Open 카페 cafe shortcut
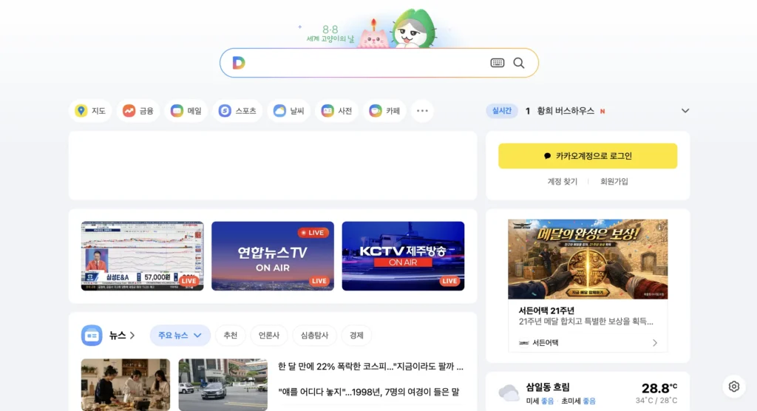 (384, 111)
